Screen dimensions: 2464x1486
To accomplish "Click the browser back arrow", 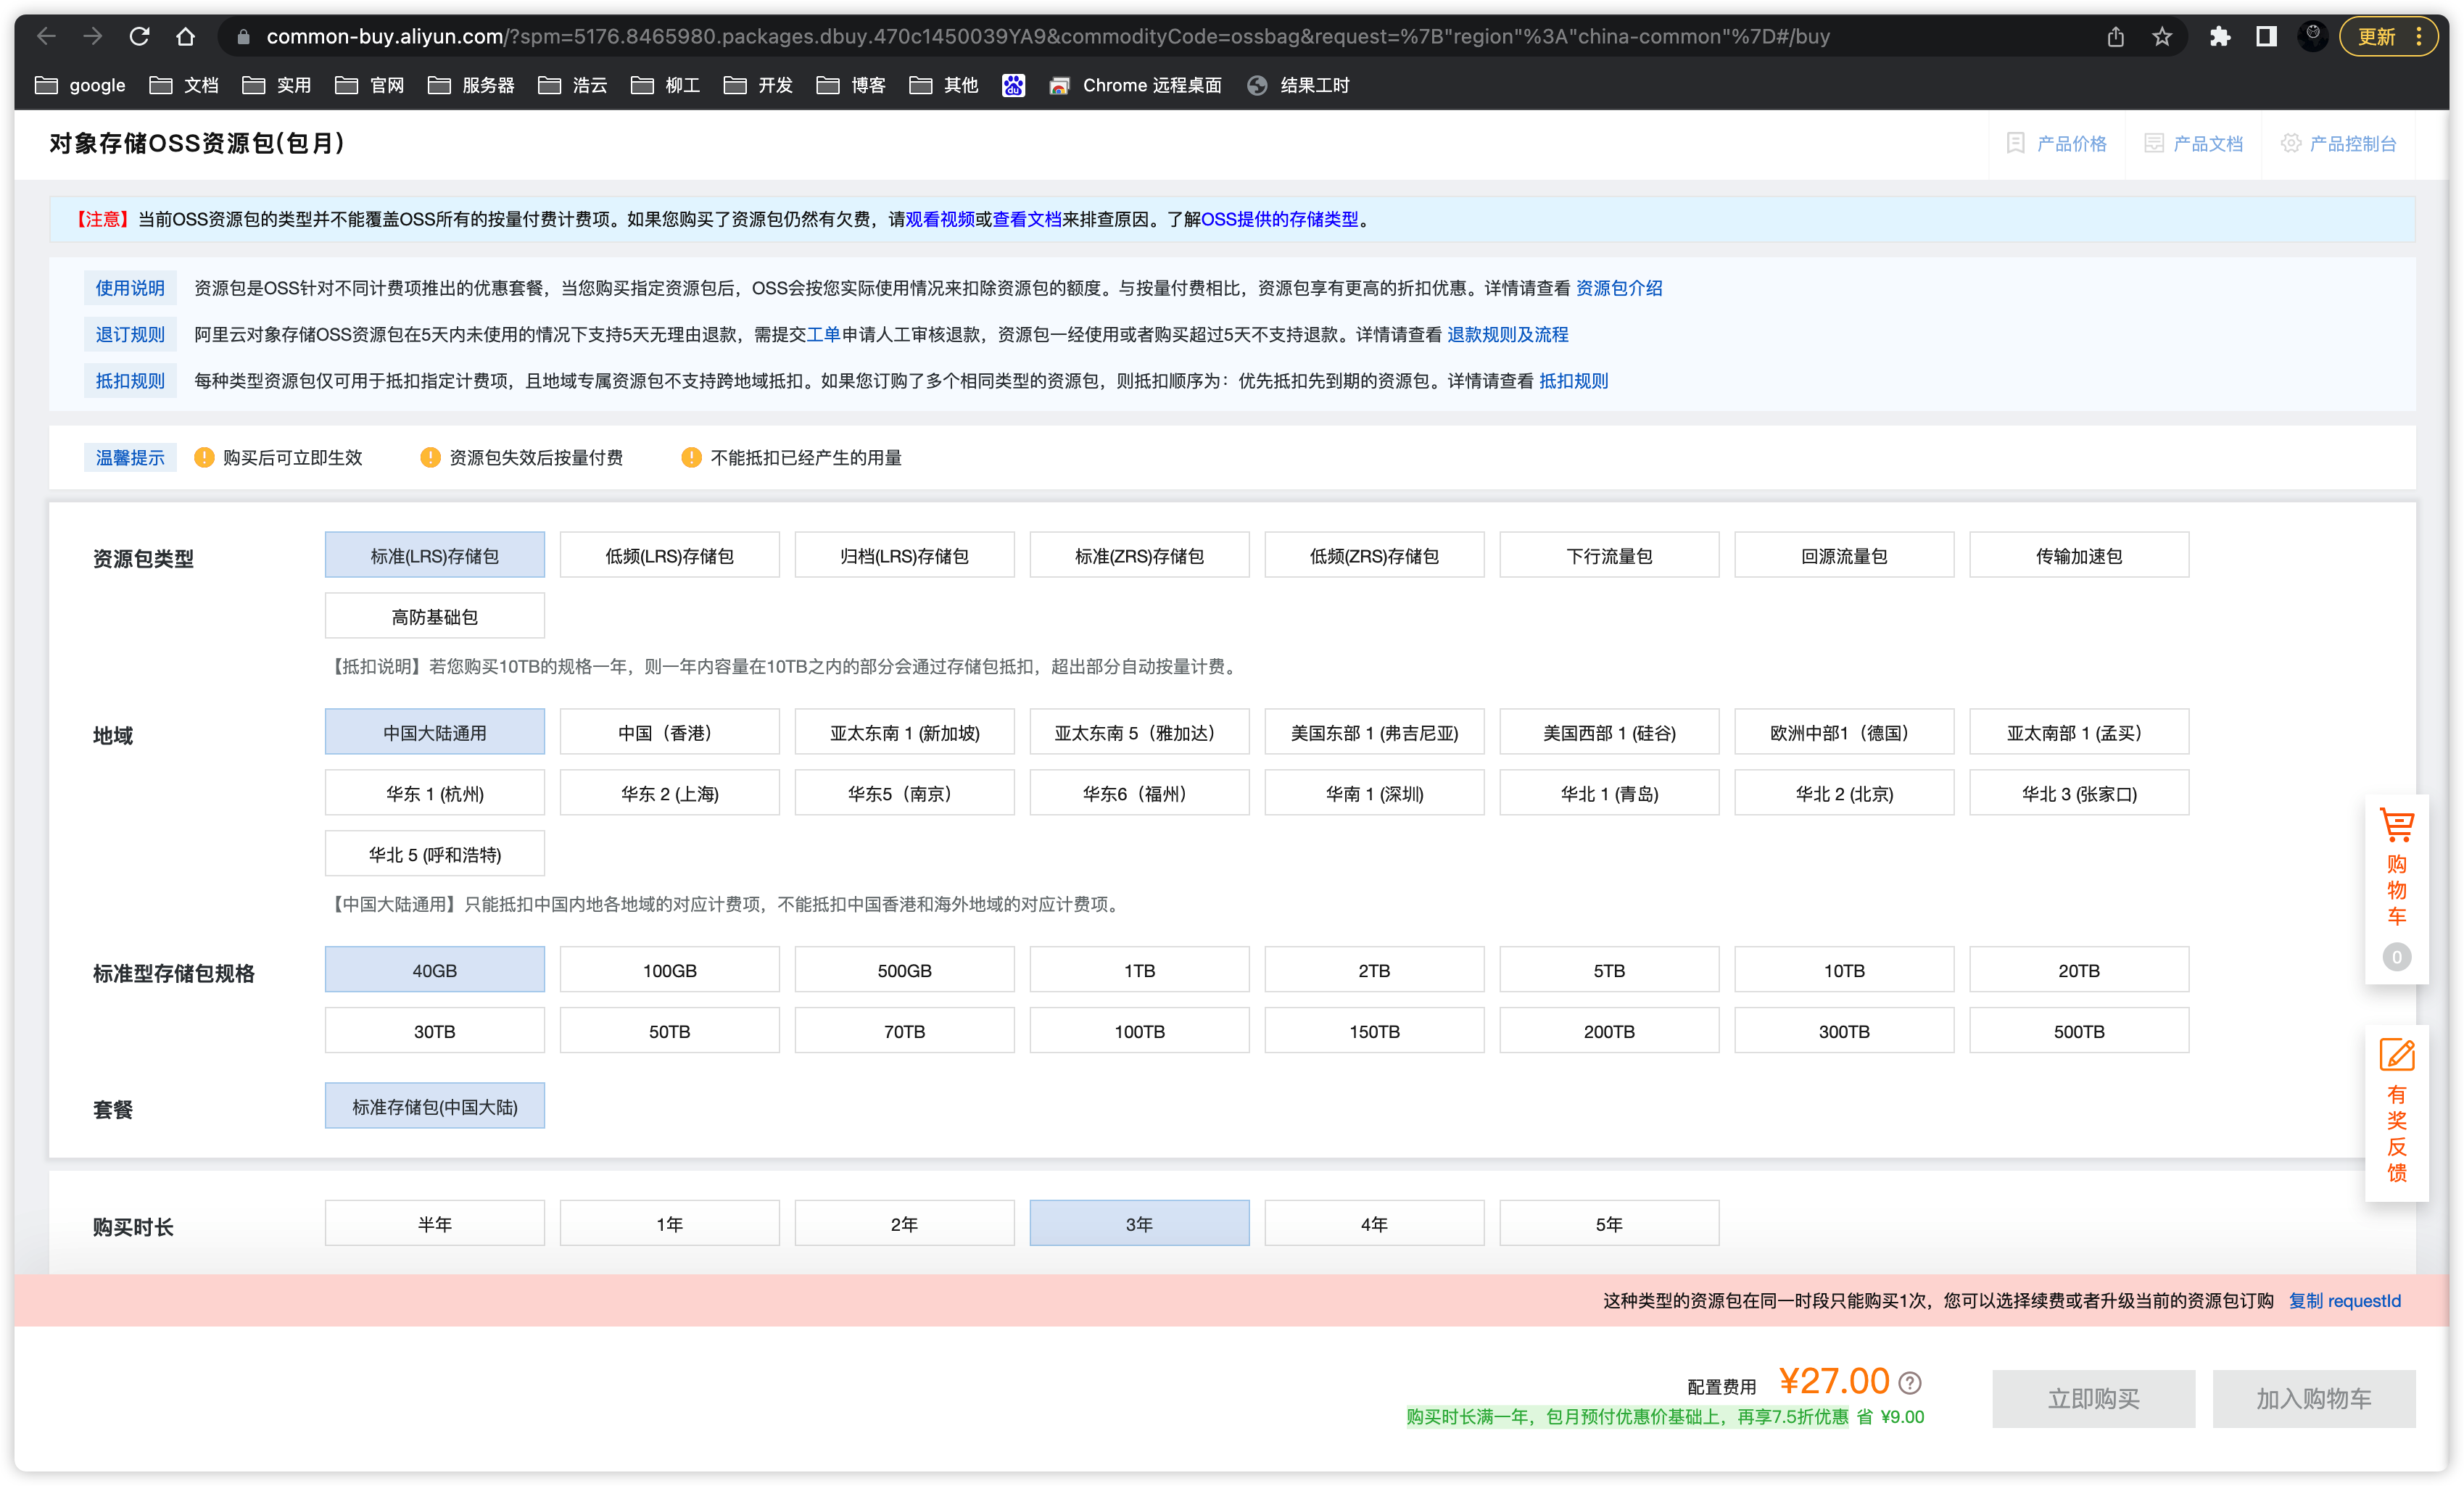I will pos(46,37).
